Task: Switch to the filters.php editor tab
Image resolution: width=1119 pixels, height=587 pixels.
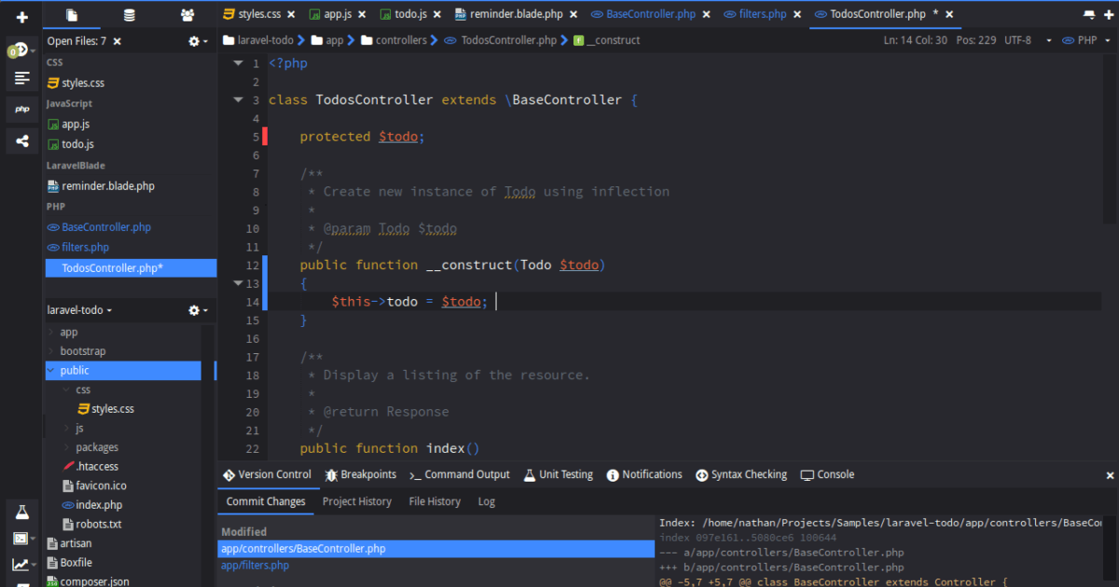Action: pyautogui.click(x=763, y=15)
